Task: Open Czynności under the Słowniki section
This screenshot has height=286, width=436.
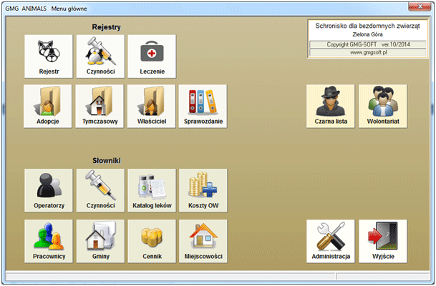Action: [100, 190]
